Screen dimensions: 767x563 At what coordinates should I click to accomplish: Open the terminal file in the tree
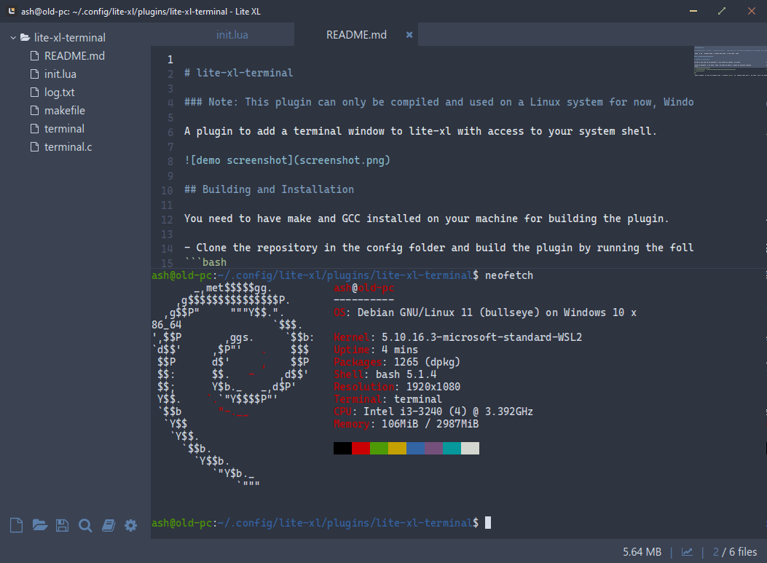pyautogui.click(x=64, y=129)
